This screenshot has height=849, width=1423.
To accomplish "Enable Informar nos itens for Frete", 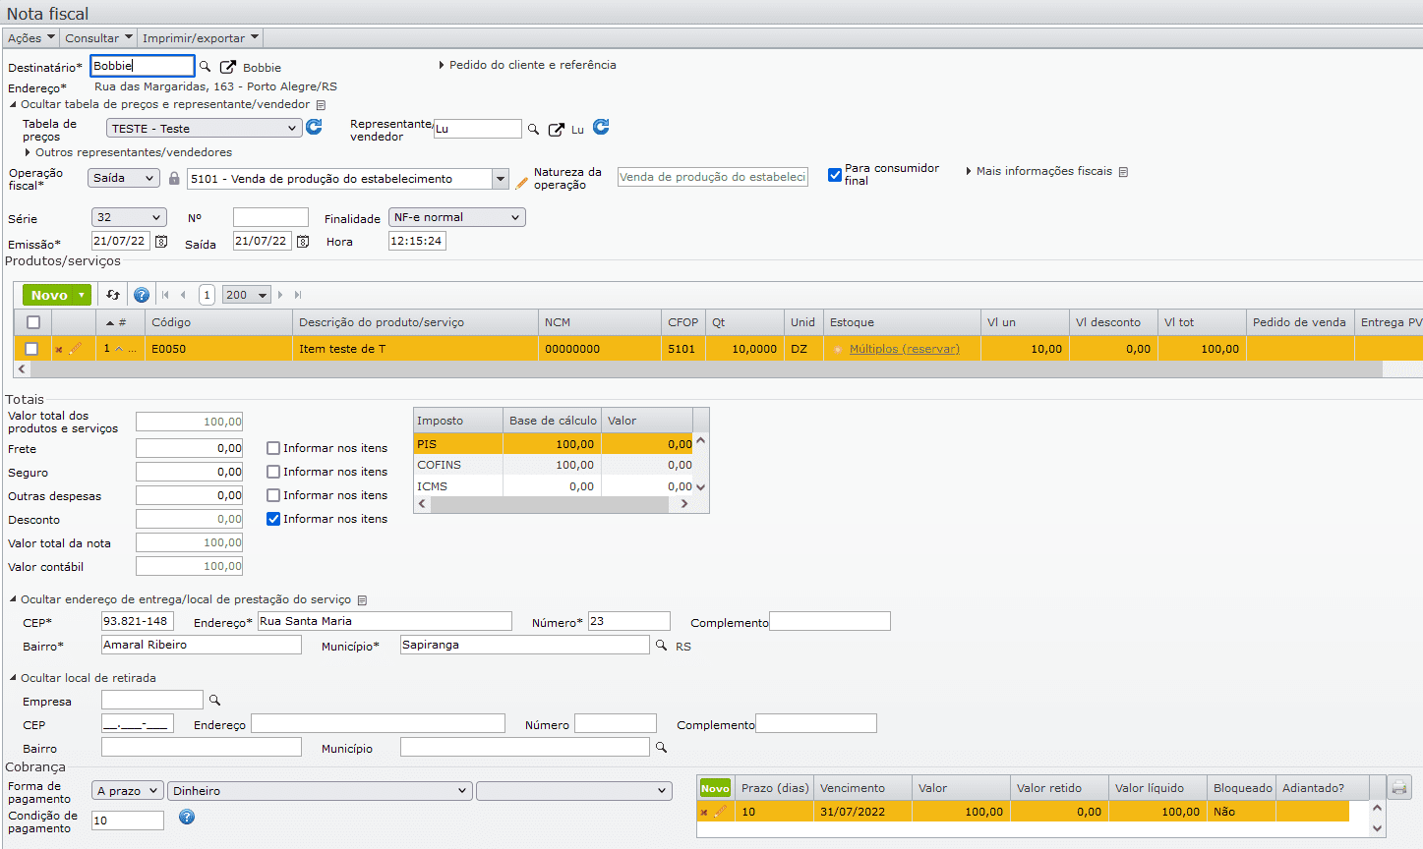I will pyautogui.click(x=273, y=448).
